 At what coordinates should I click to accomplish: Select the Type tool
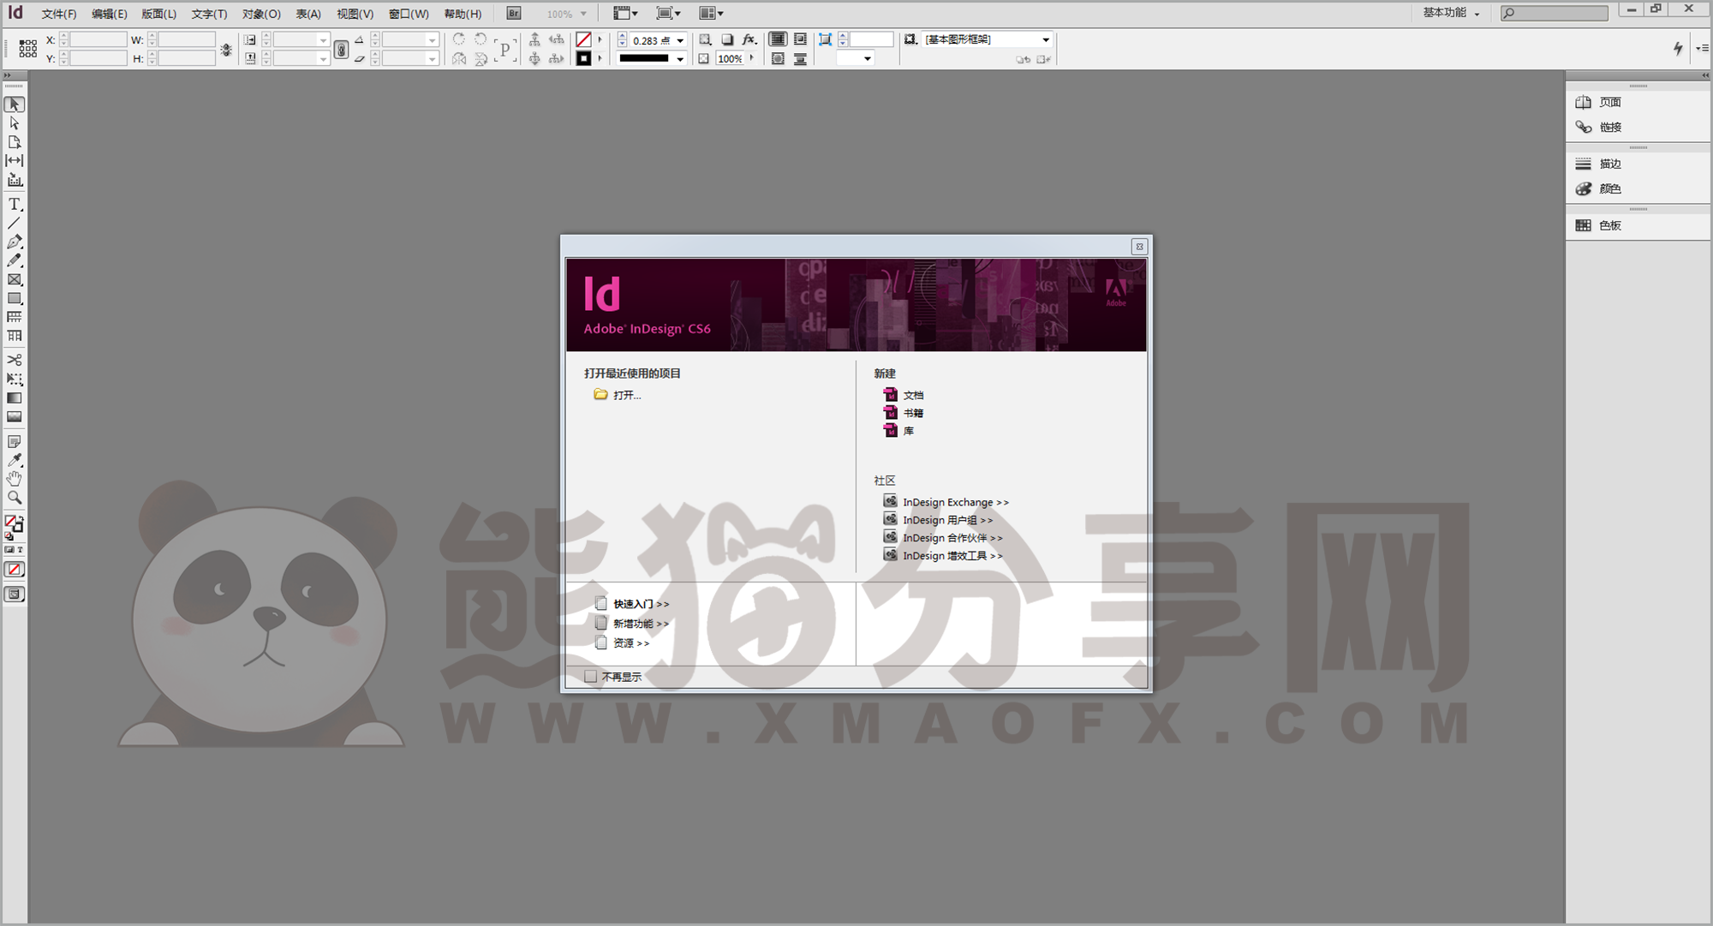coord(15,204)
